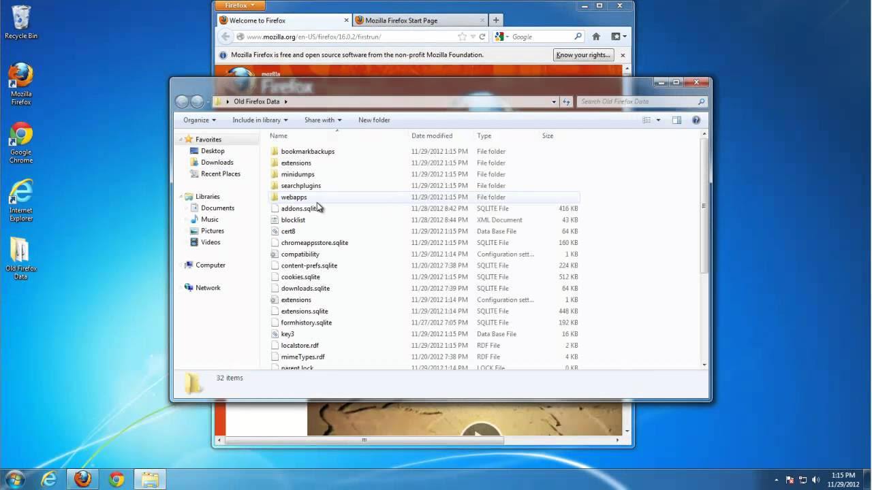Viewport: 872px width, 490px height.
Task: Open the address bar history dropdown
Action: coord(554,101)
